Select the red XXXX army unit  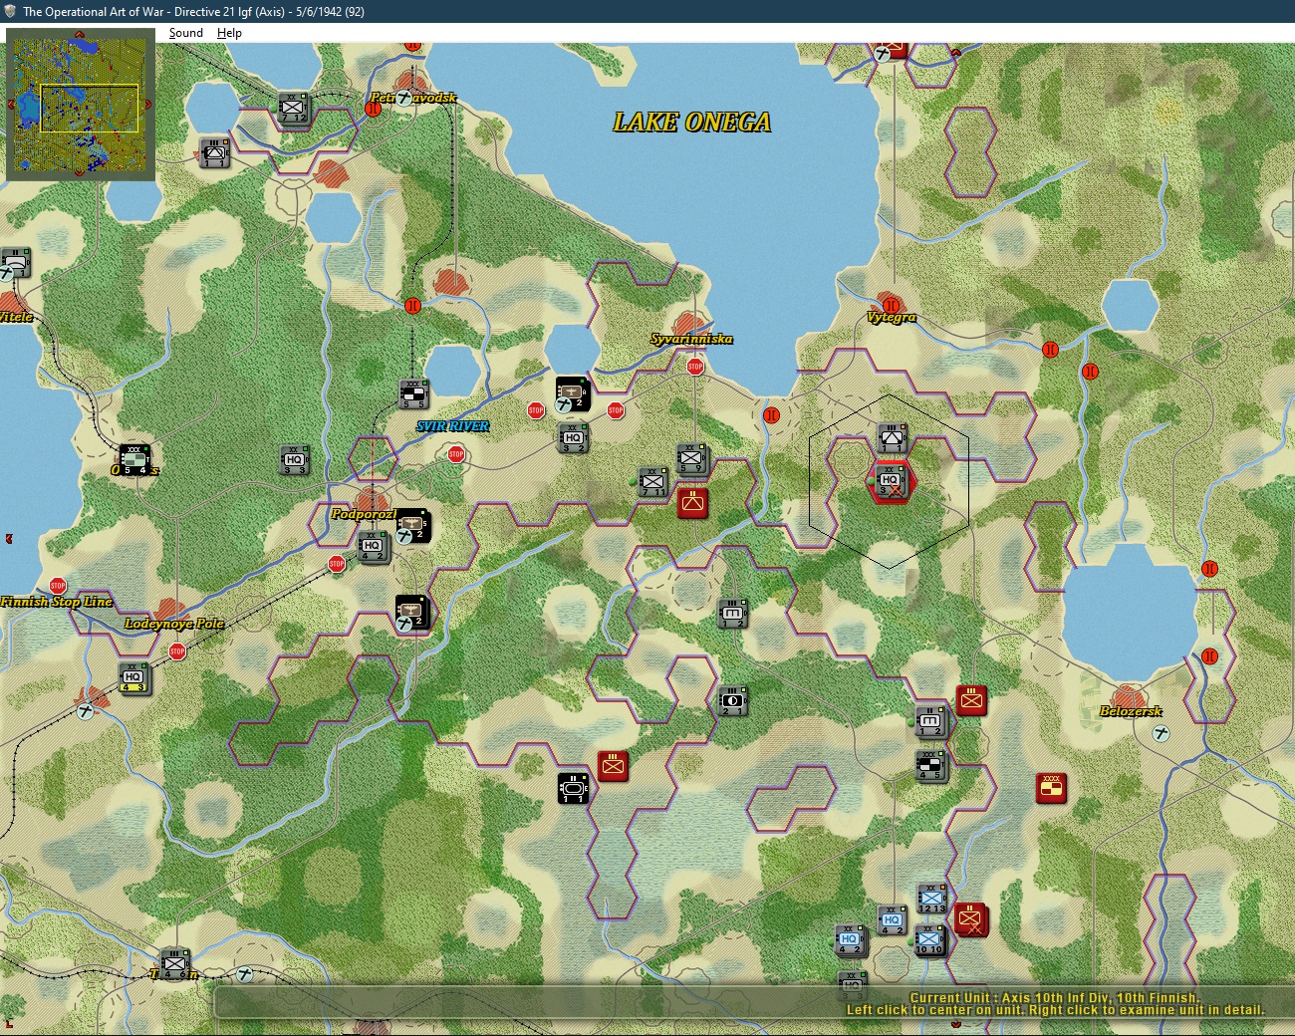(1051, 788)
